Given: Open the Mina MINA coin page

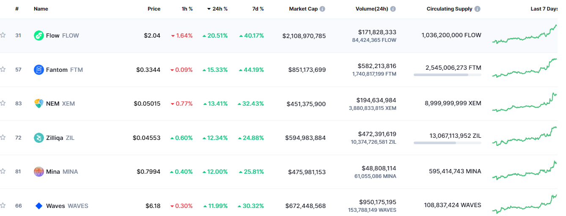Looking at the screenshot, I should pyautogui.click(x=62, y=171).
